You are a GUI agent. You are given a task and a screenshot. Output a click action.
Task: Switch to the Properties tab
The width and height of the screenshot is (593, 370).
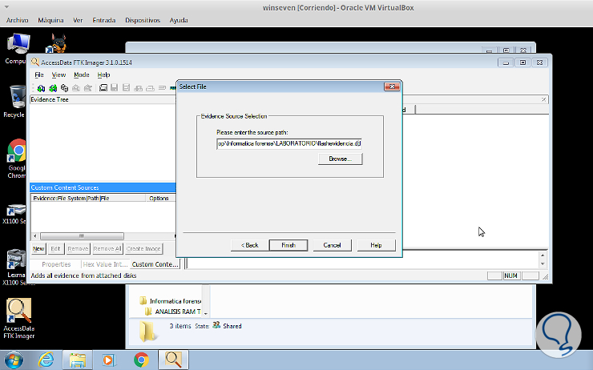56,264
